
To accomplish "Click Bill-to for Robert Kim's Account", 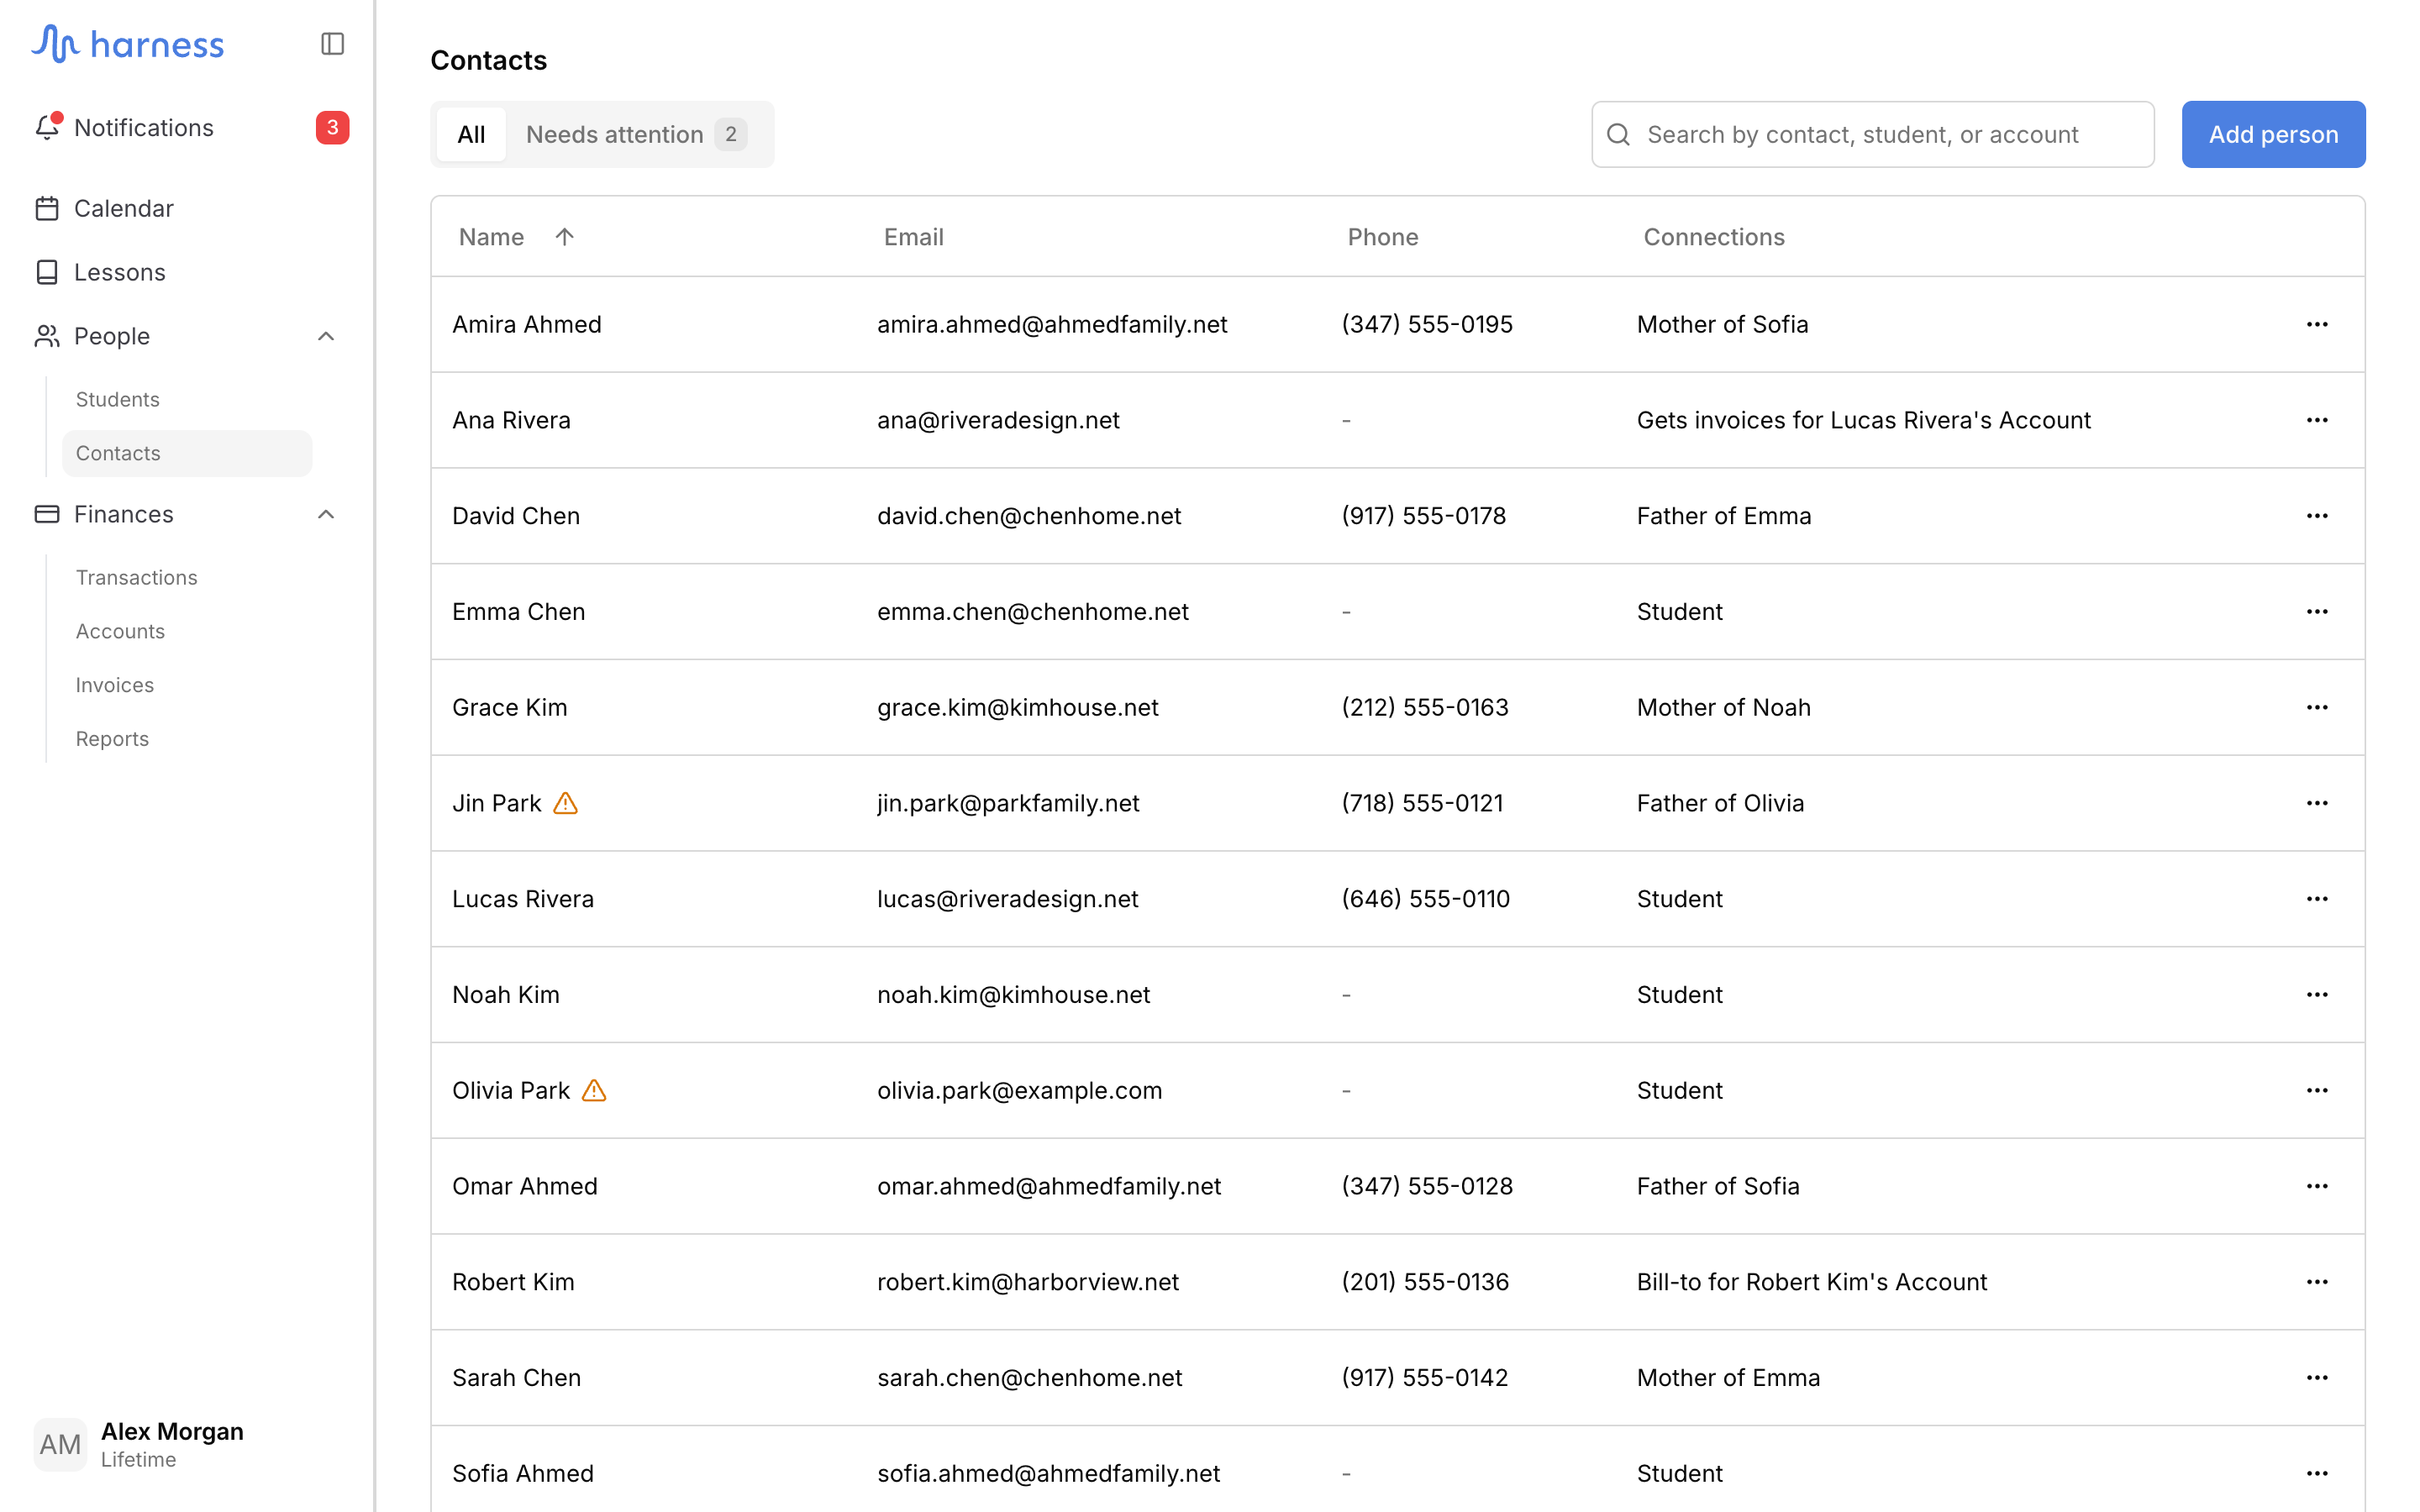I will [1812, 1282].
